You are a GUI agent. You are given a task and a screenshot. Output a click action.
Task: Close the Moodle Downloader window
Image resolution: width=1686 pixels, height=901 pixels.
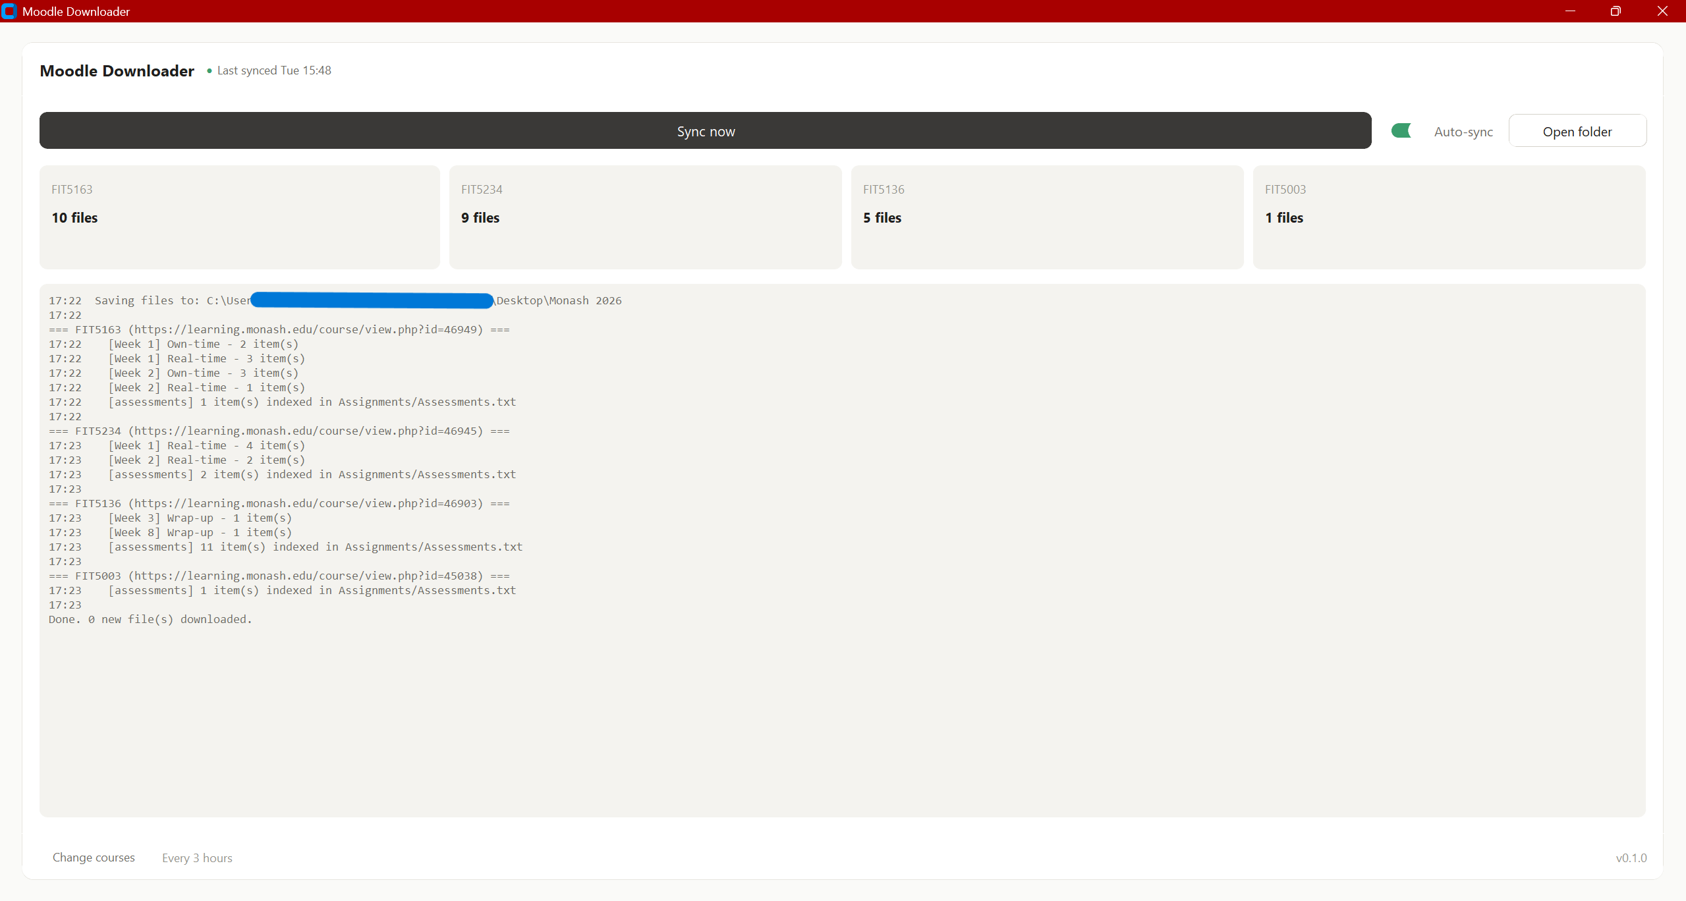1662,11
